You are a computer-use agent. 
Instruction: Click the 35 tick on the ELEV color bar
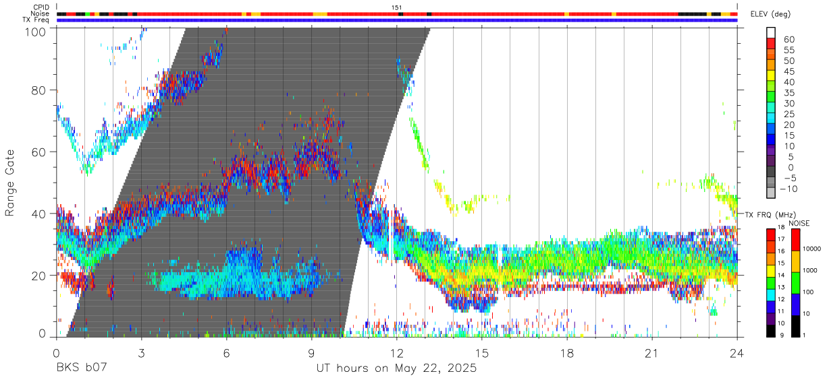[788, 93]
